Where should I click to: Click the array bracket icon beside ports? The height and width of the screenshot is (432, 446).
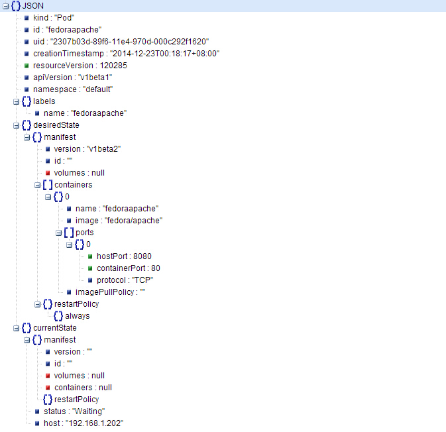(x=69, y=233)
